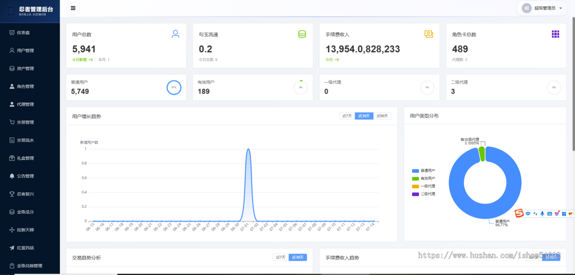Click the 13,954.0,828,233 fee income value
This screenshot has height=275, width=575.
pyautogui.click(x=363, y=49)
